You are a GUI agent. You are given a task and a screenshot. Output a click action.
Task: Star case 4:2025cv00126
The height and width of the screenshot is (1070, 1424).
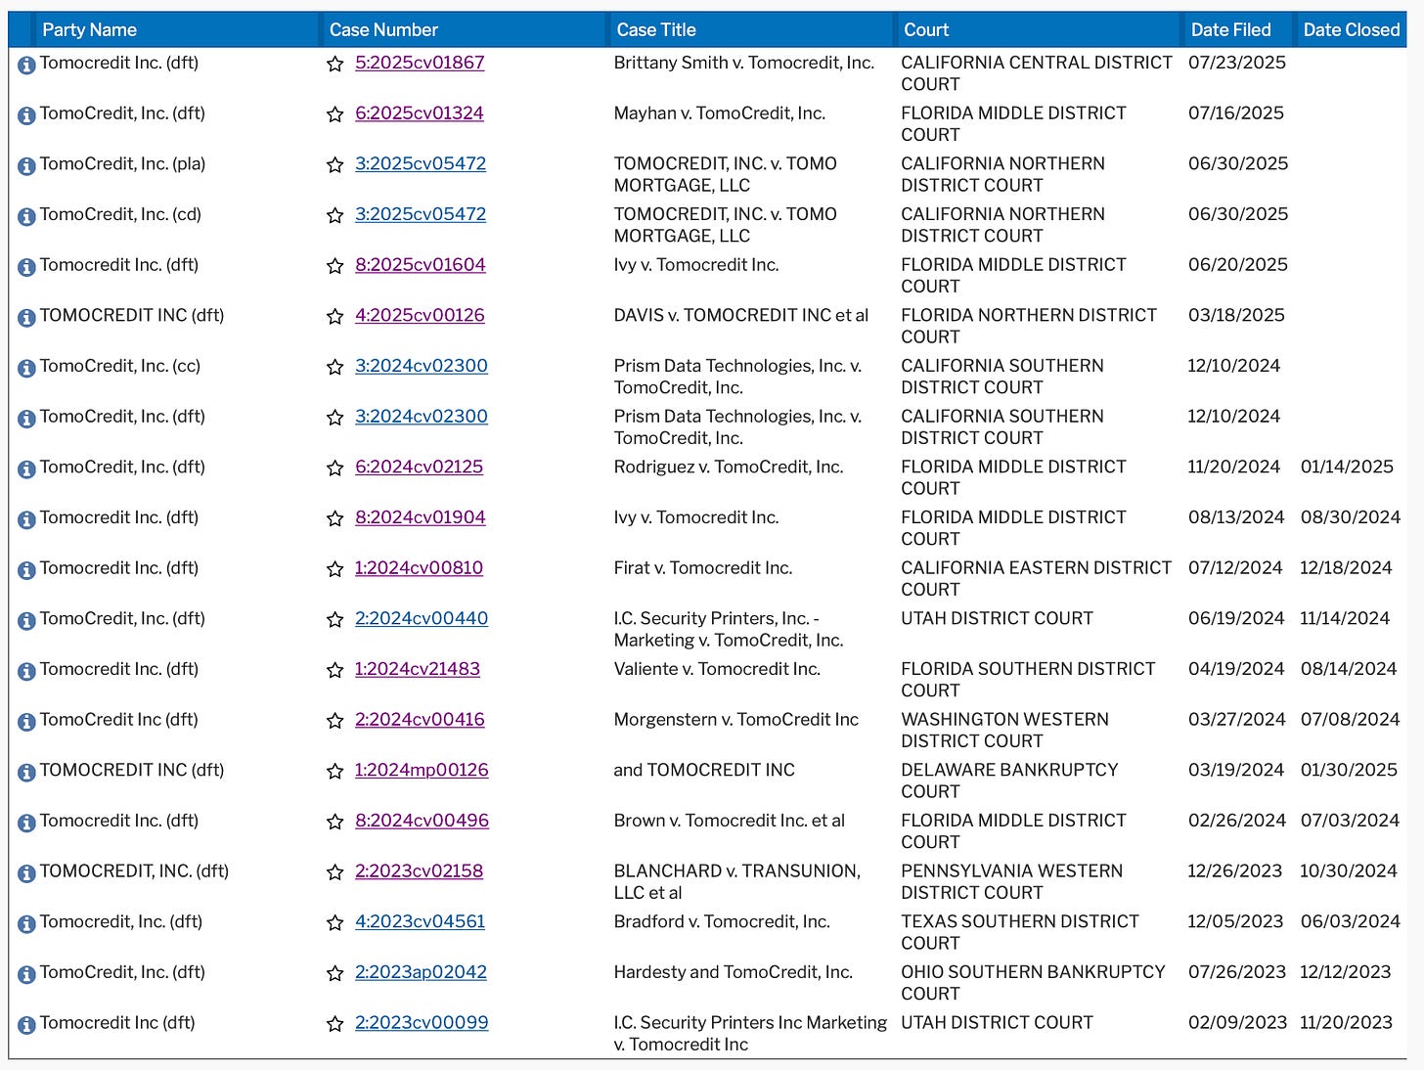(x=334, y=317)
